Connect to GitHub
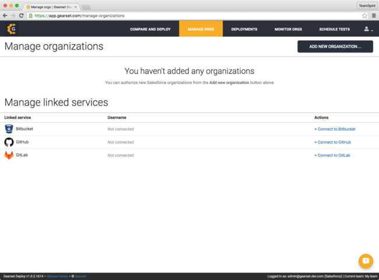Screen dimensions: 379x280 (x=332, y=142)
